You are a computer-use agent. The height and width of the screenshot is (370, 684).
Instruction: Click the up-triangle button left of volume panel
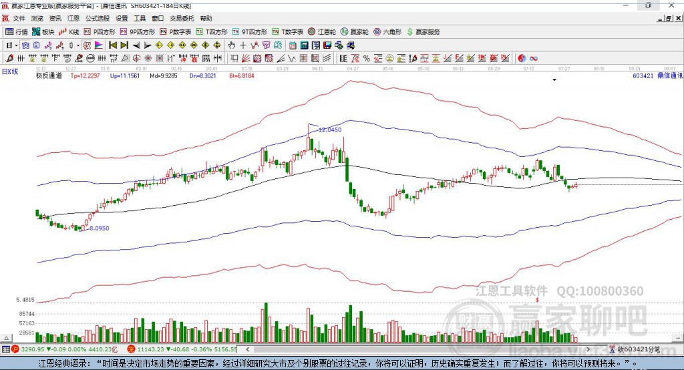[6, 338]
